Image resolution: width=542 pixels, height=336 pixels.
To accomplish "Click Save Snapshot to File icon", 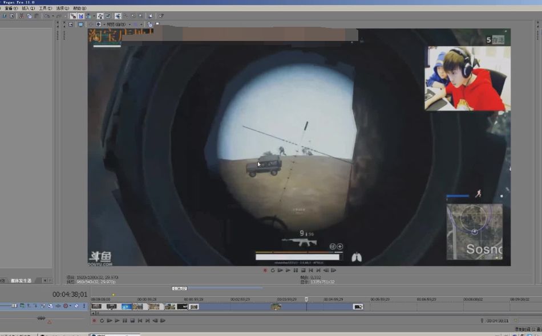I will pos(157,24).
